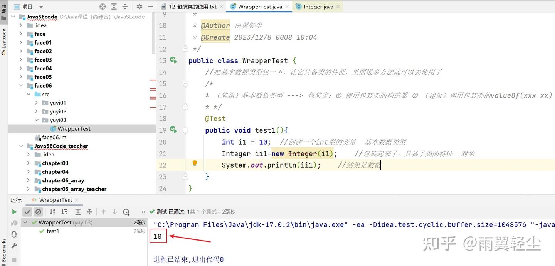
Task: Rerun the WrapperTest run configuration
Action: [14, 211]
